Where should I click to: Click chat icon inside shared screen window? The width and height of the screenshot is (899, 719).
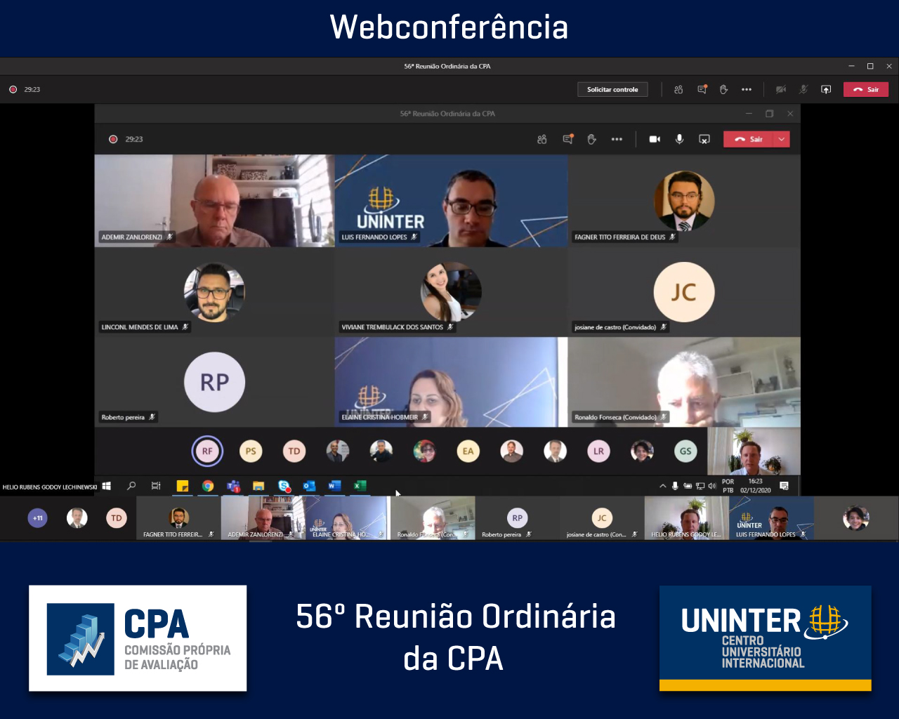pyautogui.click(x=567, y=139)
